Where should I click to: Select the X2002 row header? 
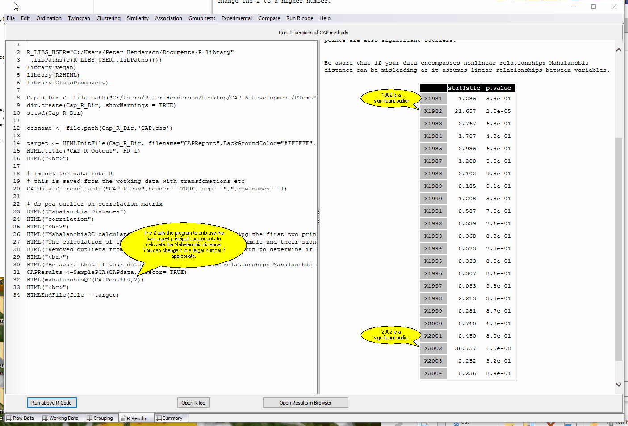point(433,348)
